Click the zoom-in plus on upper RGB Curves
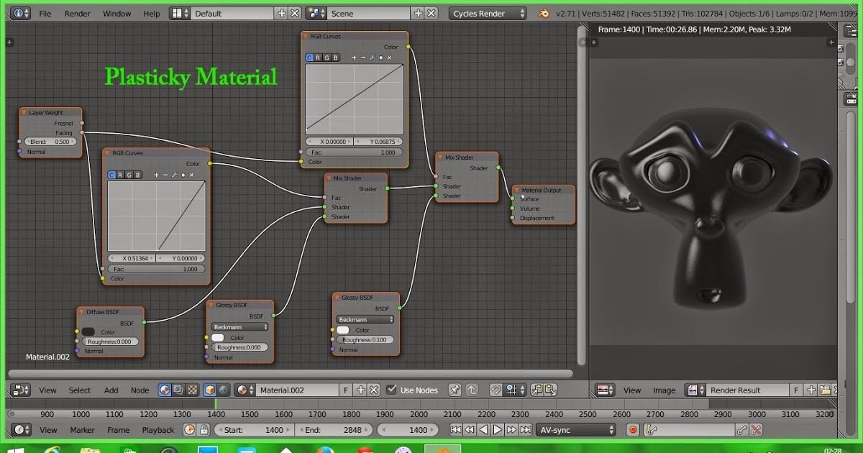863x453 pixels. pos(354,58)
